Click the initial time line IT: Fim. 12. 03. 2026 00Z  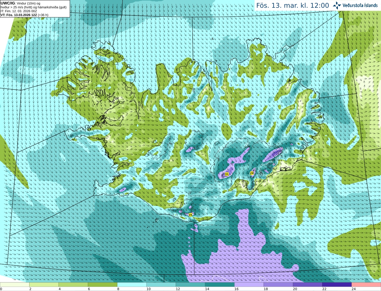point(19,11)
